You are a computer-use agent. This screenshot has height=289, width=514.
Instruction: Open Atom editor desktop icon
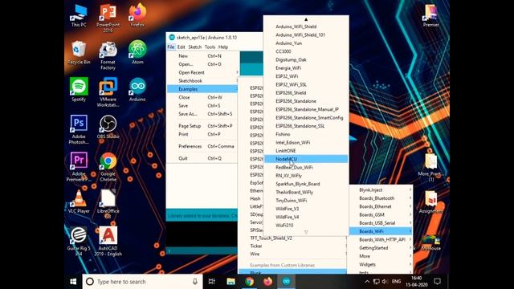tap(137, 52)
